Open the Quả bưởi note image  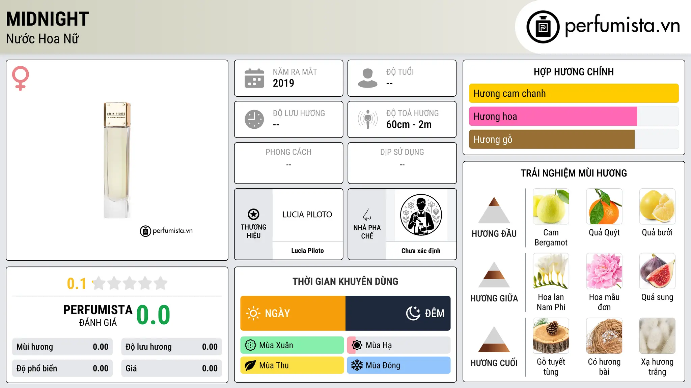657,206
